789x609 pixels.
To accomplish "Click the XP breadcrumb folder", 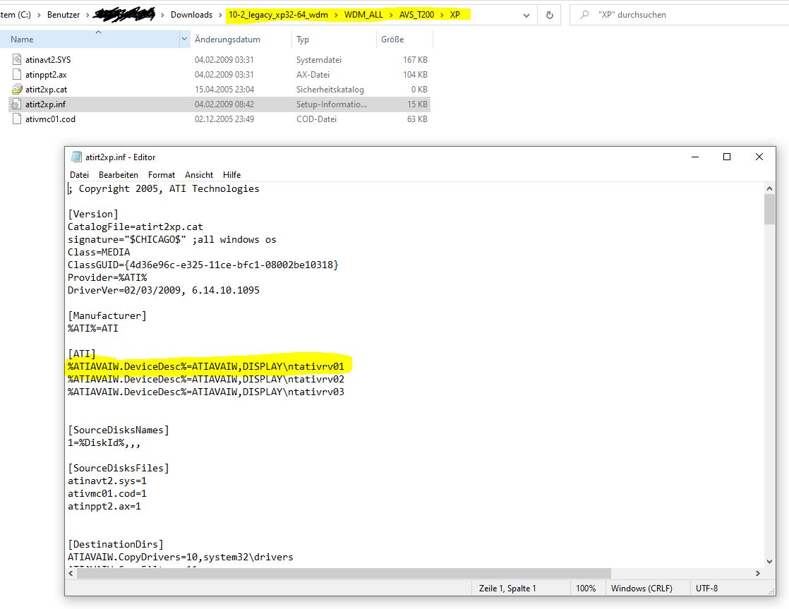I will coord(455,15).
